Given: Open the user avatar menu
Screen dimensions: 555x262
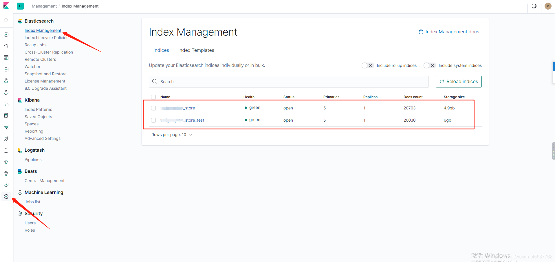Looking at the screenshot, I should coord(548,6).
